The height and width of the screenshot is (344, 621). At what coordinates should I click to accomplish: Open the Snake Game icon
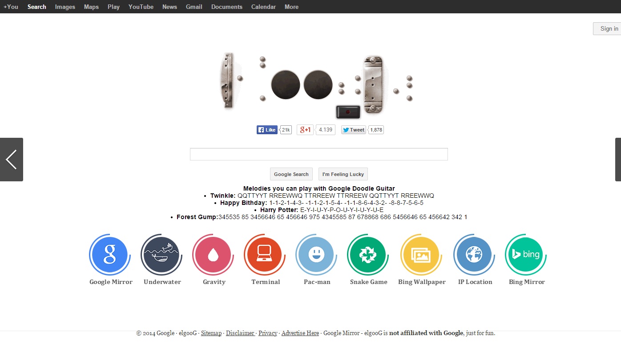tap(368, 255)
